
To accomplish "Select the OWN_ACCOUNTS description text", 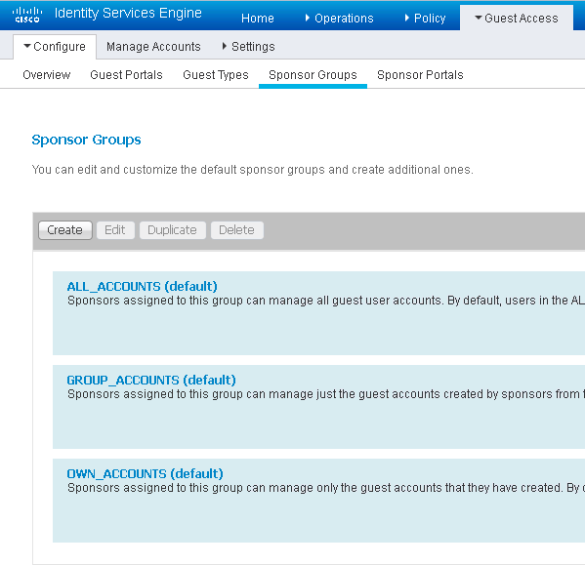I will tap(326, 488).
